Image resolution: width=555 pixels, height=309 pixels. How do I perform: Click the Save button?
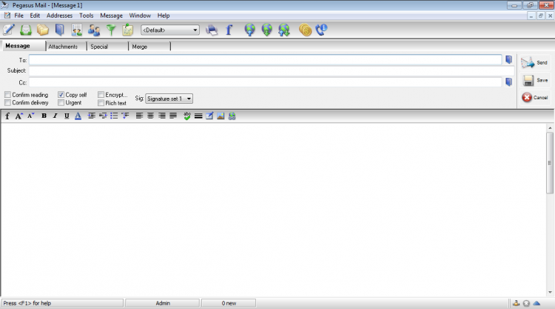click(534, 81)
